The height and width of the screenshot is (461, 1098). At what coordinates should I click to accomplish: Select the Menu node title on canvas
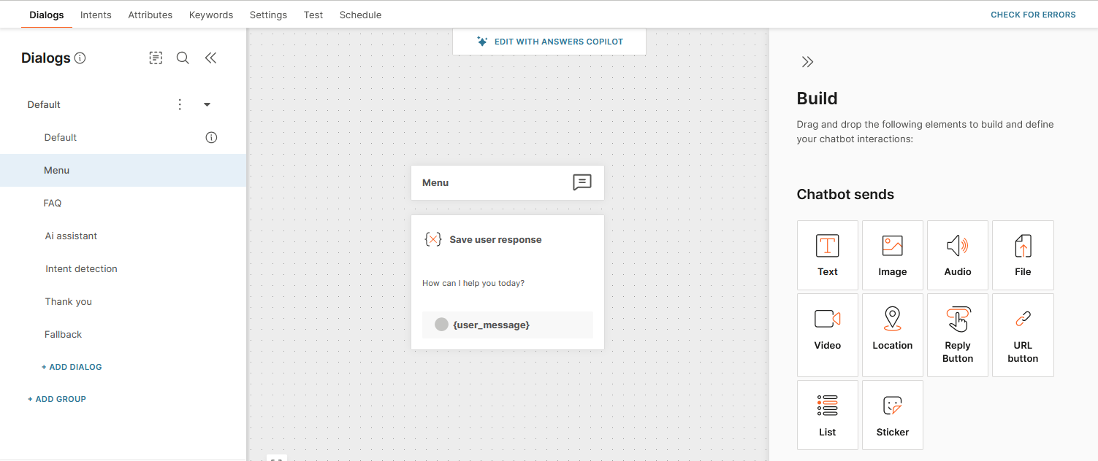tap(435, 182)
